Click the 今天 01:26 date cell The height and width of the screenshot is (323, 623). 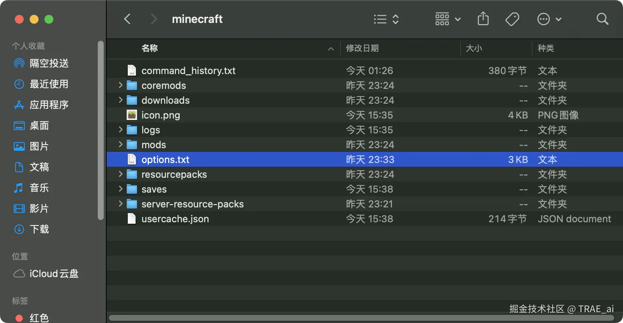[x=369, y=71]
